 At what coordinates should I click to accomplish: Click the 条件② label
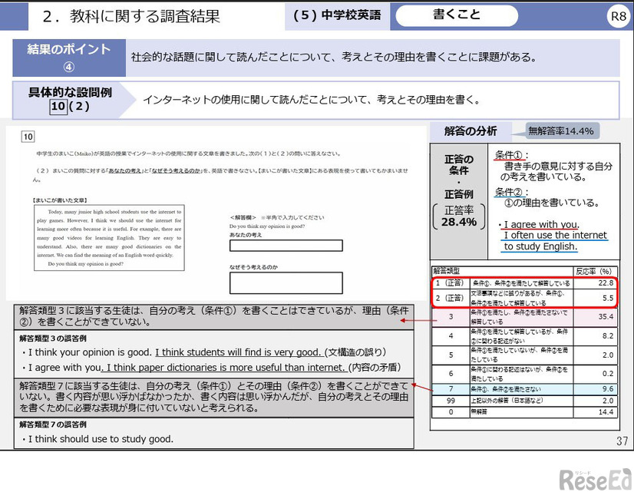click(510, 192)
